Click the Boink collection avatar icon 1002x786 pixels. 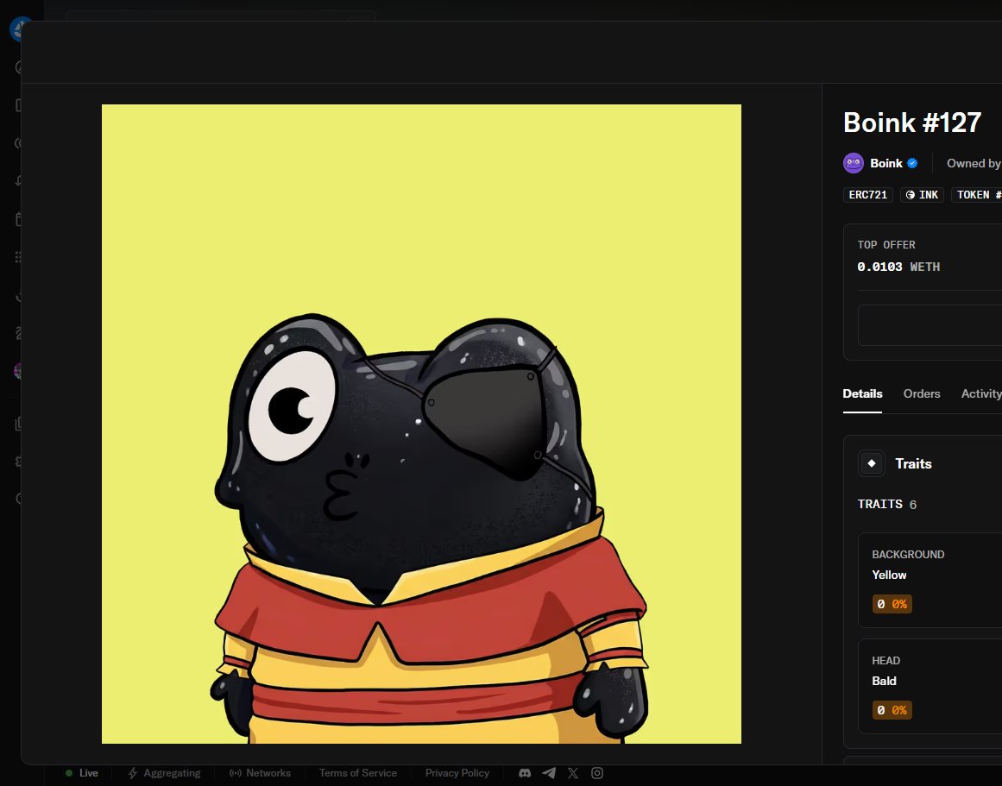[x=853, y=164]
